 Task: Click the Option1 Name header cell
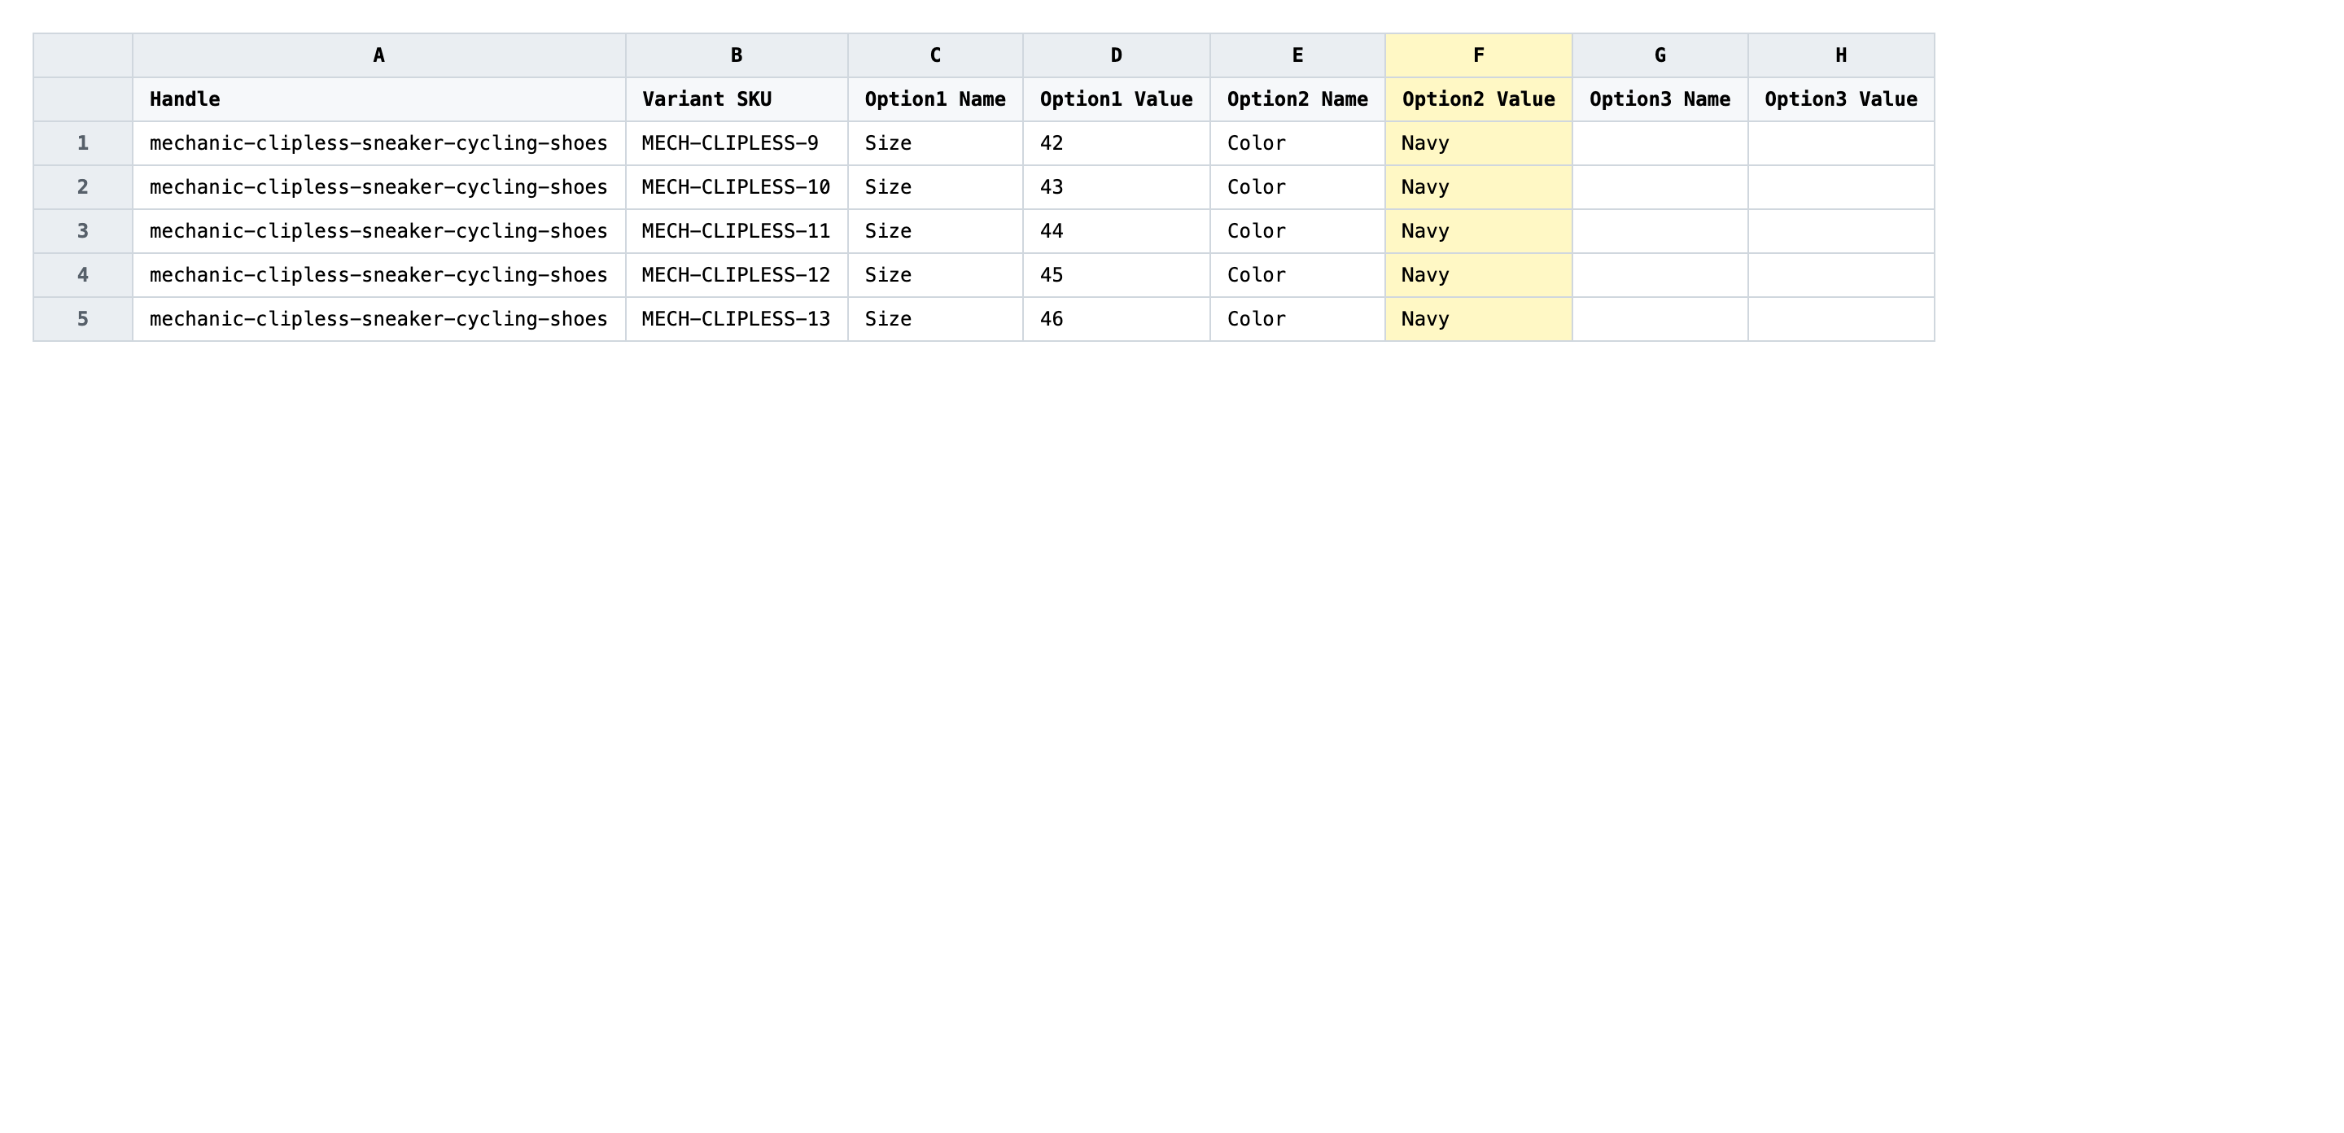point(934,99)
